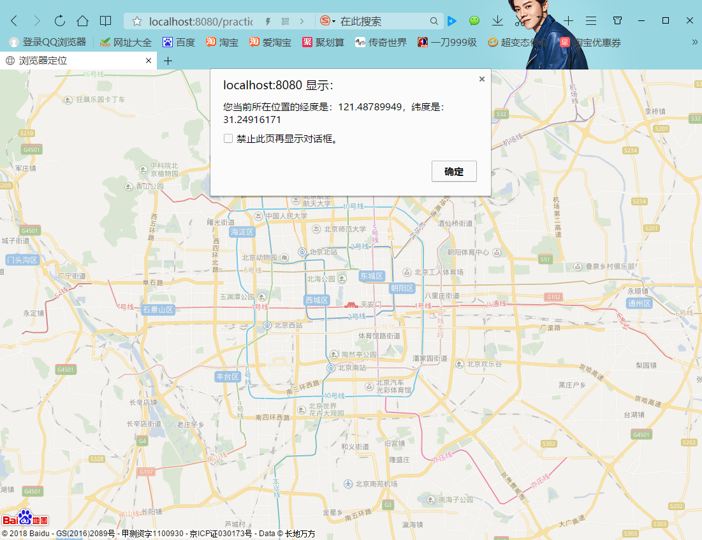The width and height of the screenshot is (702, 540).
Task: Click the search magnifier icon
Action: coord(434,20)
